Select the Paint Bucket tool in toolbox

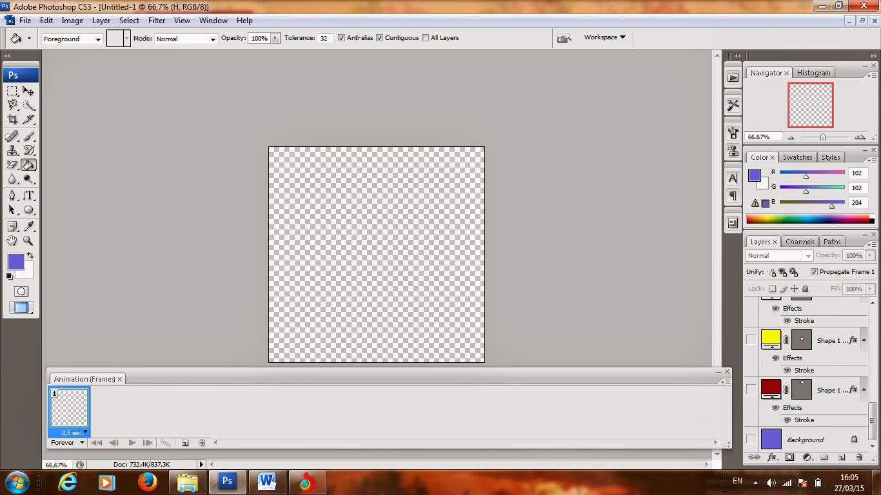click(x=28, y=165)
